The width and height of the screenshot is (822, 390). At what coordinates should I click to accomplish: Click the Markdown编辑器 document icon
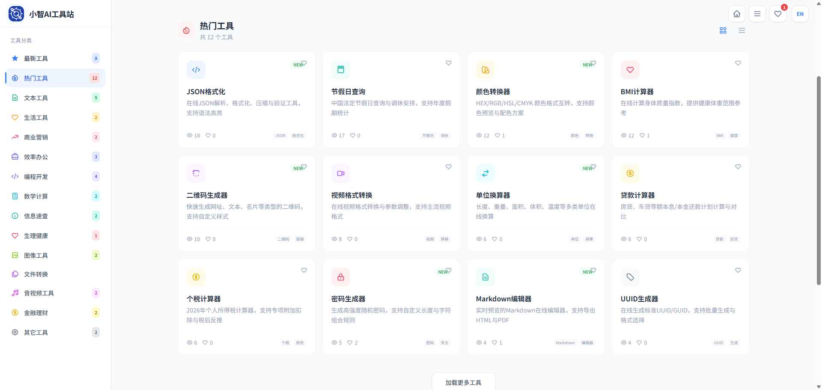coord(485,277)
